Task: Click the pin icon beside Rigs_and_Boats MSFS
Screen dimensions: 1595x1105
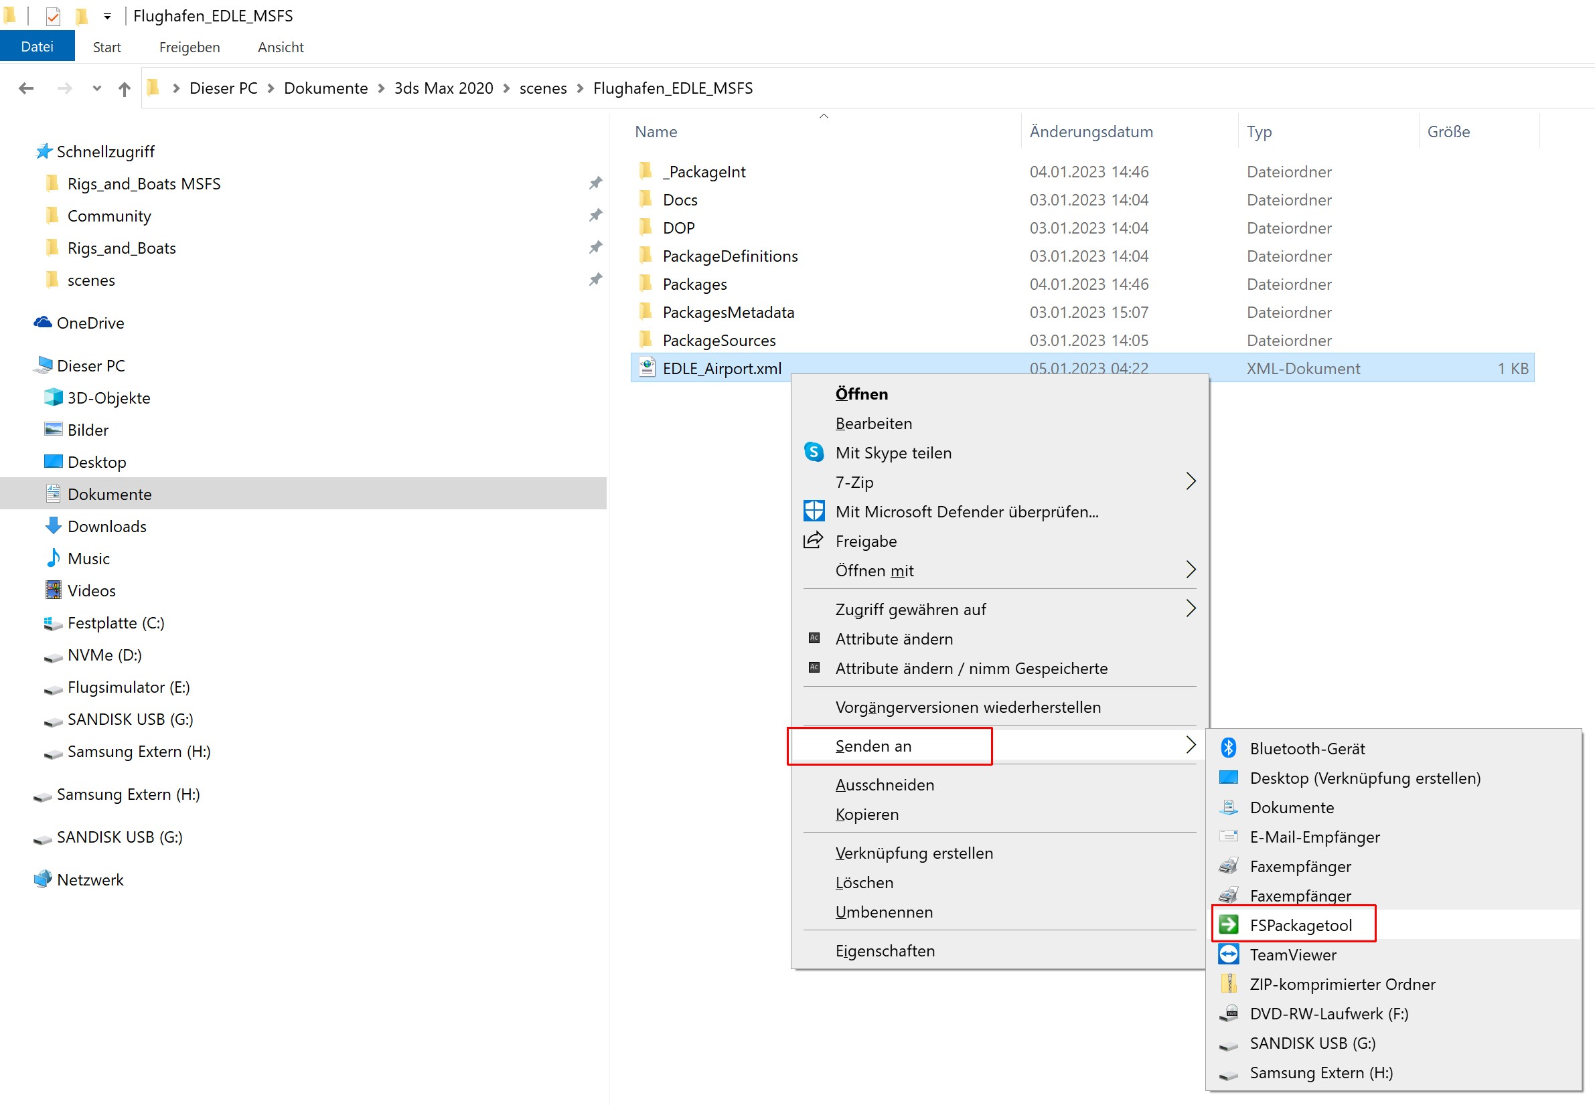Action: pyautogui.click(x=595, y=183)
